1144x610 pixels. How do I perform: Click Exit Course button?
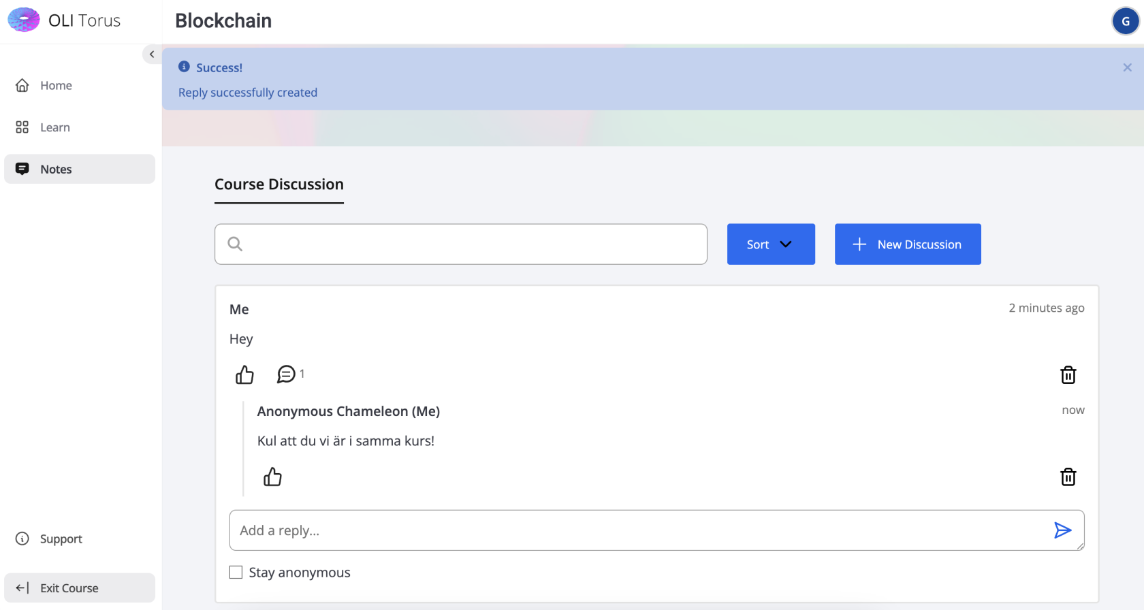pyautogui.click(x=69, y=588)
